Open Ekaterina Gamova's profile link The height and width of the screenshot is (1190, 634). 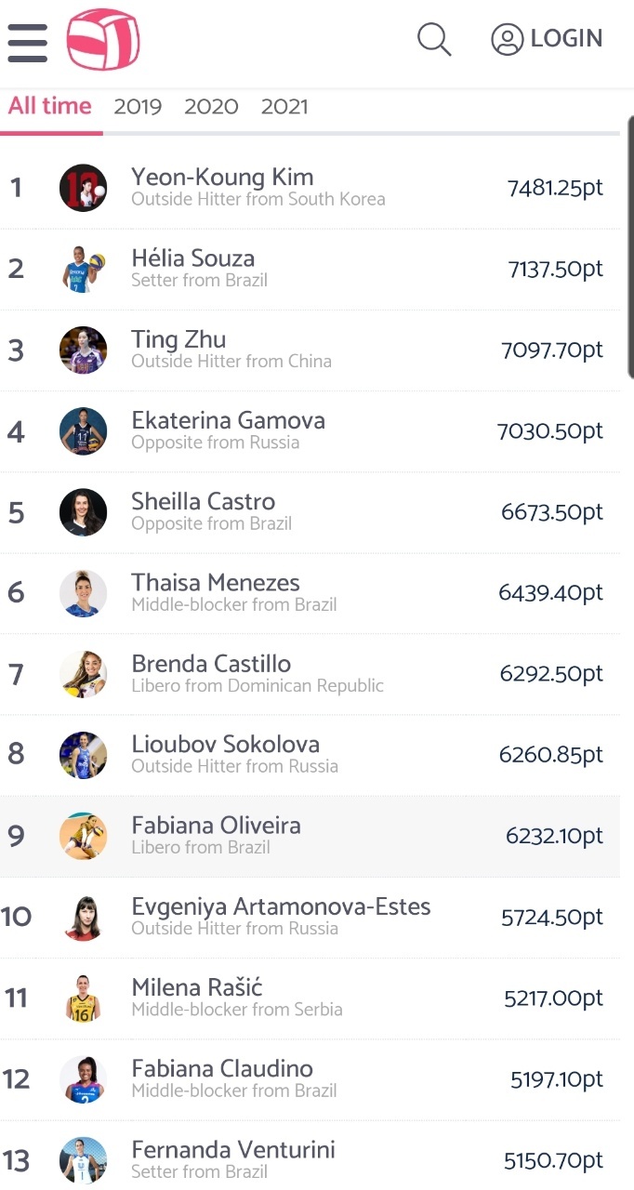click(x=228, y=420)
